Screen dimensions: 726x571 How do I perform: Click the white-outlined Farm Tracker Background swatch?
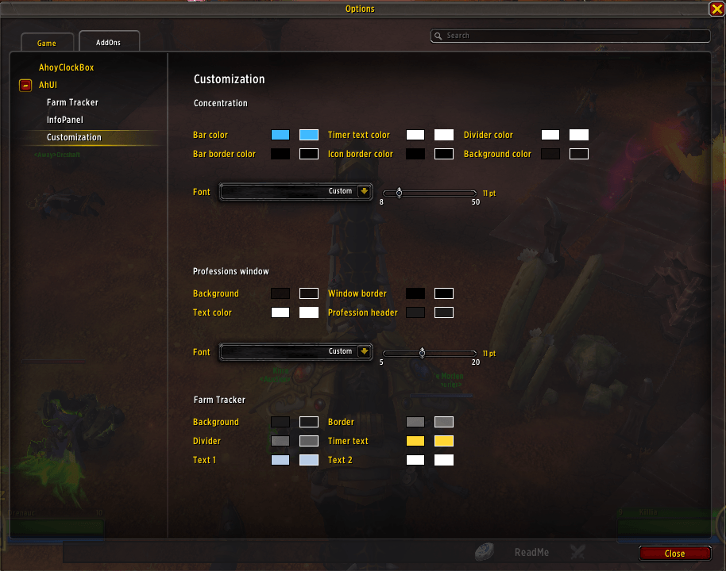pyautogui.click(x=309, y=422)
